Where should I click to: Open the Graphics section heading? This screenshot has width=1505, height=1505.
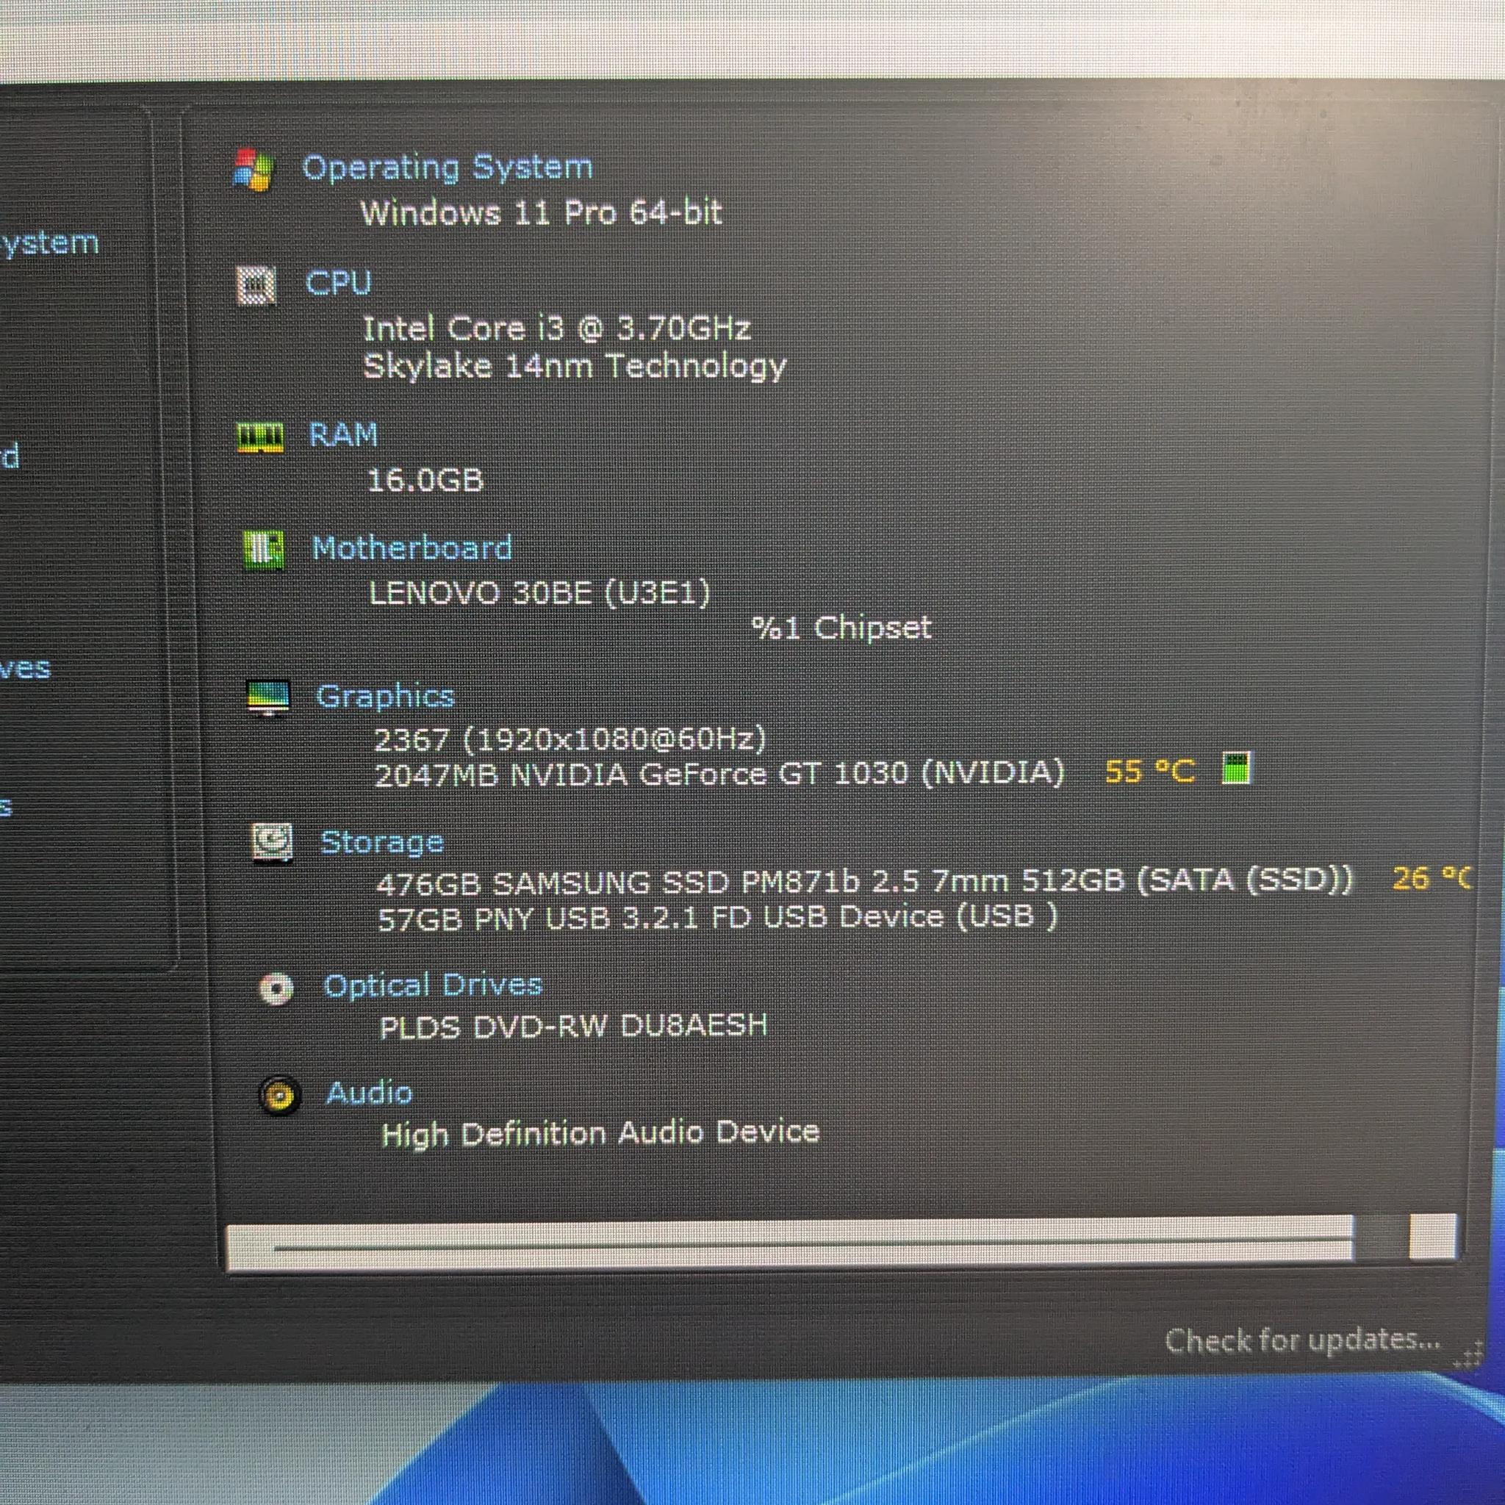(385, 697)
